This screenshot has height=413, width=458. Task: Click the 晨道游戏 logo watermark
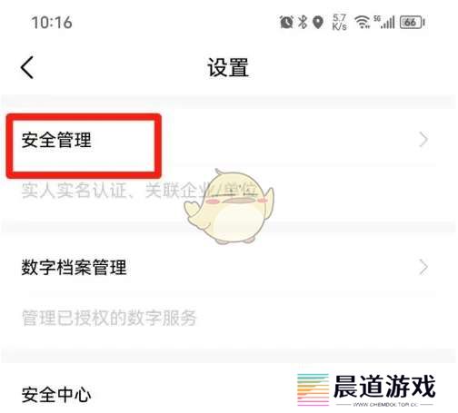pos(366,389)
